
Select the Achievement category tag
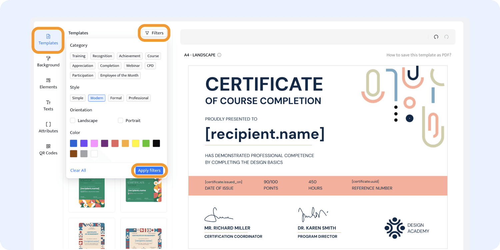click(130, 56)
